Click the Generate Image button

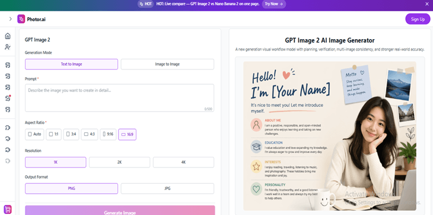click(x=120, y=210)
